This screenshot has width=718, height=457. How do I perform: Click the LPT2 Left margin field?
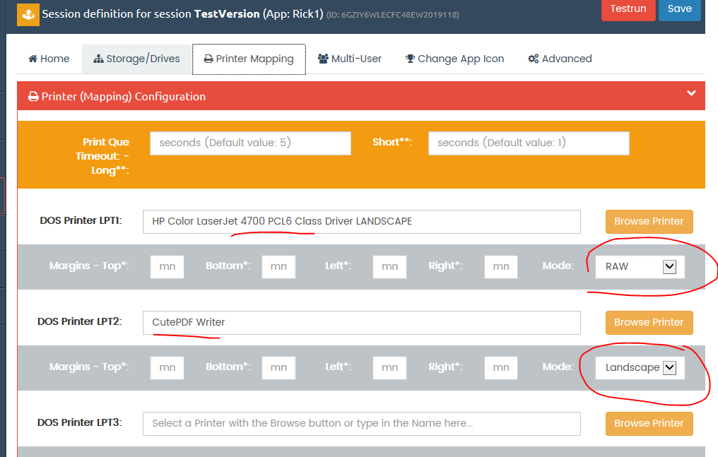click(389, 368)
